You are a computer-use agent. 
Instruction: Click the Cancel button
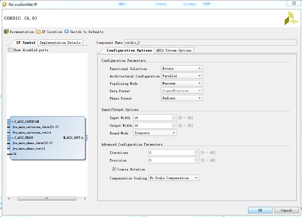pos(286,210)
